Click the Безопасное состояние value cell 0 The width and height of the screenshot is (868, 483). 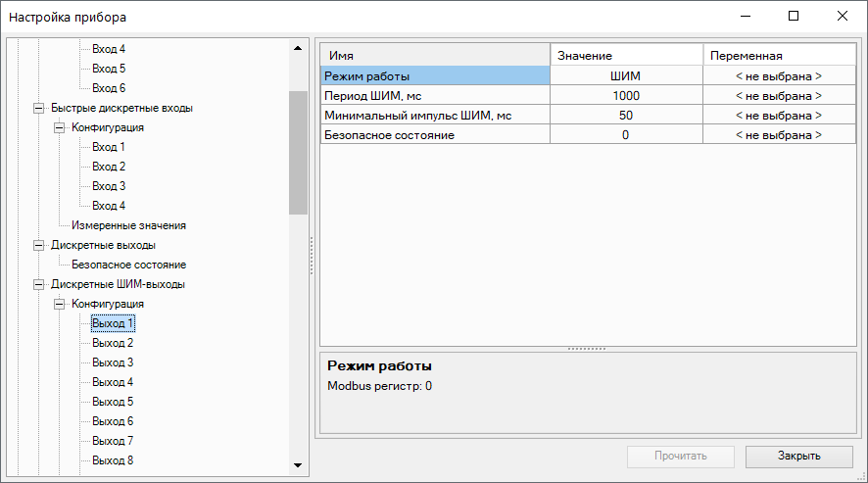pos(625,135)
